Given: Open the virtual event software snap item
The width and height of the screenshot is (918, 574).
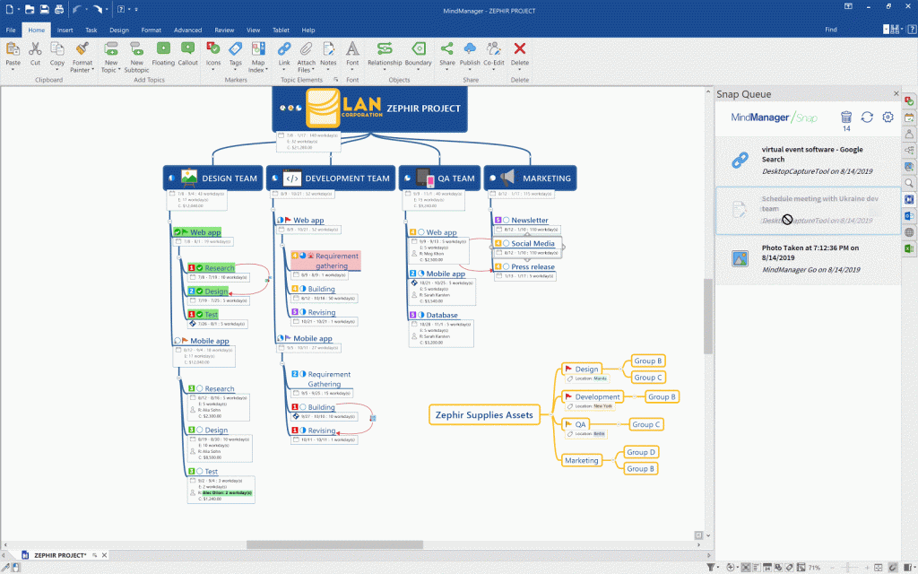Looking at the screenshot, I should (x=807, y=160).
